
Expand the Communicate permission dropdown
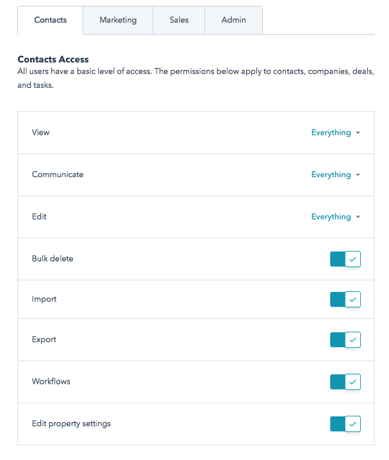[335, 175]
